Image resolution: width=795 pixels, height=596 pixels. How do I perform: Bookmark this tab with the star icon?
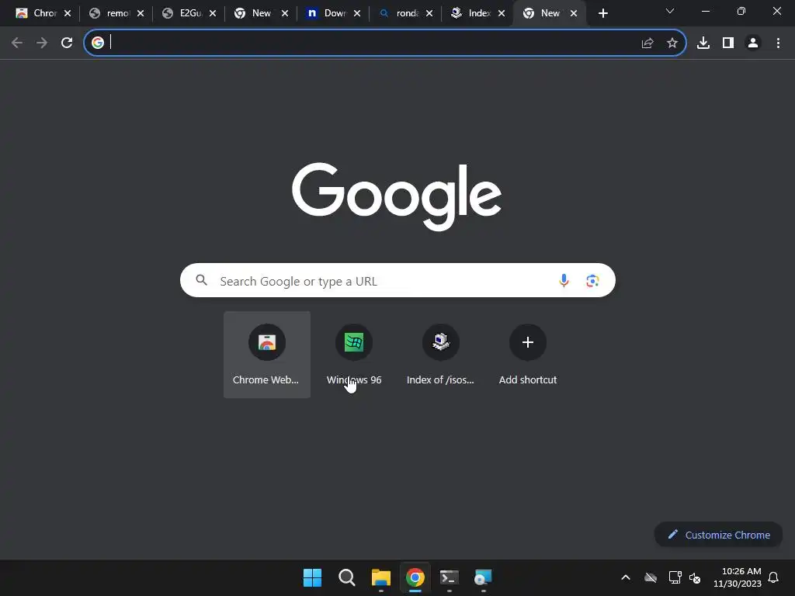click(672, 43)
